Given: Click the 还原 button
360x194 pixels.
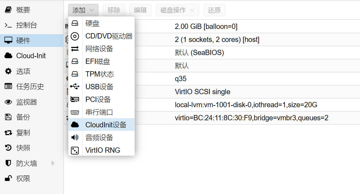Looking at the screenshot, I should pyautogui.click(x=215, y=10).
